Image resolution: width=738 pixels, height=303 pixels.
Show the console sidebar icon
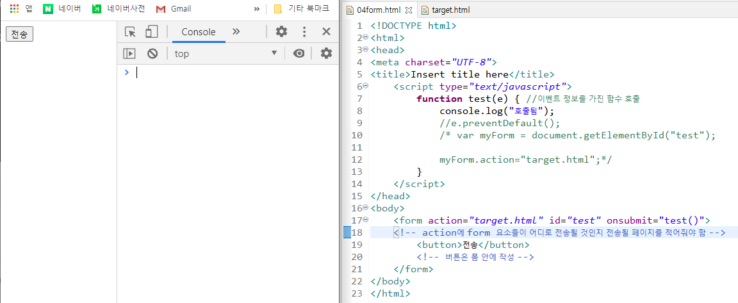click(x=129, y=54)
